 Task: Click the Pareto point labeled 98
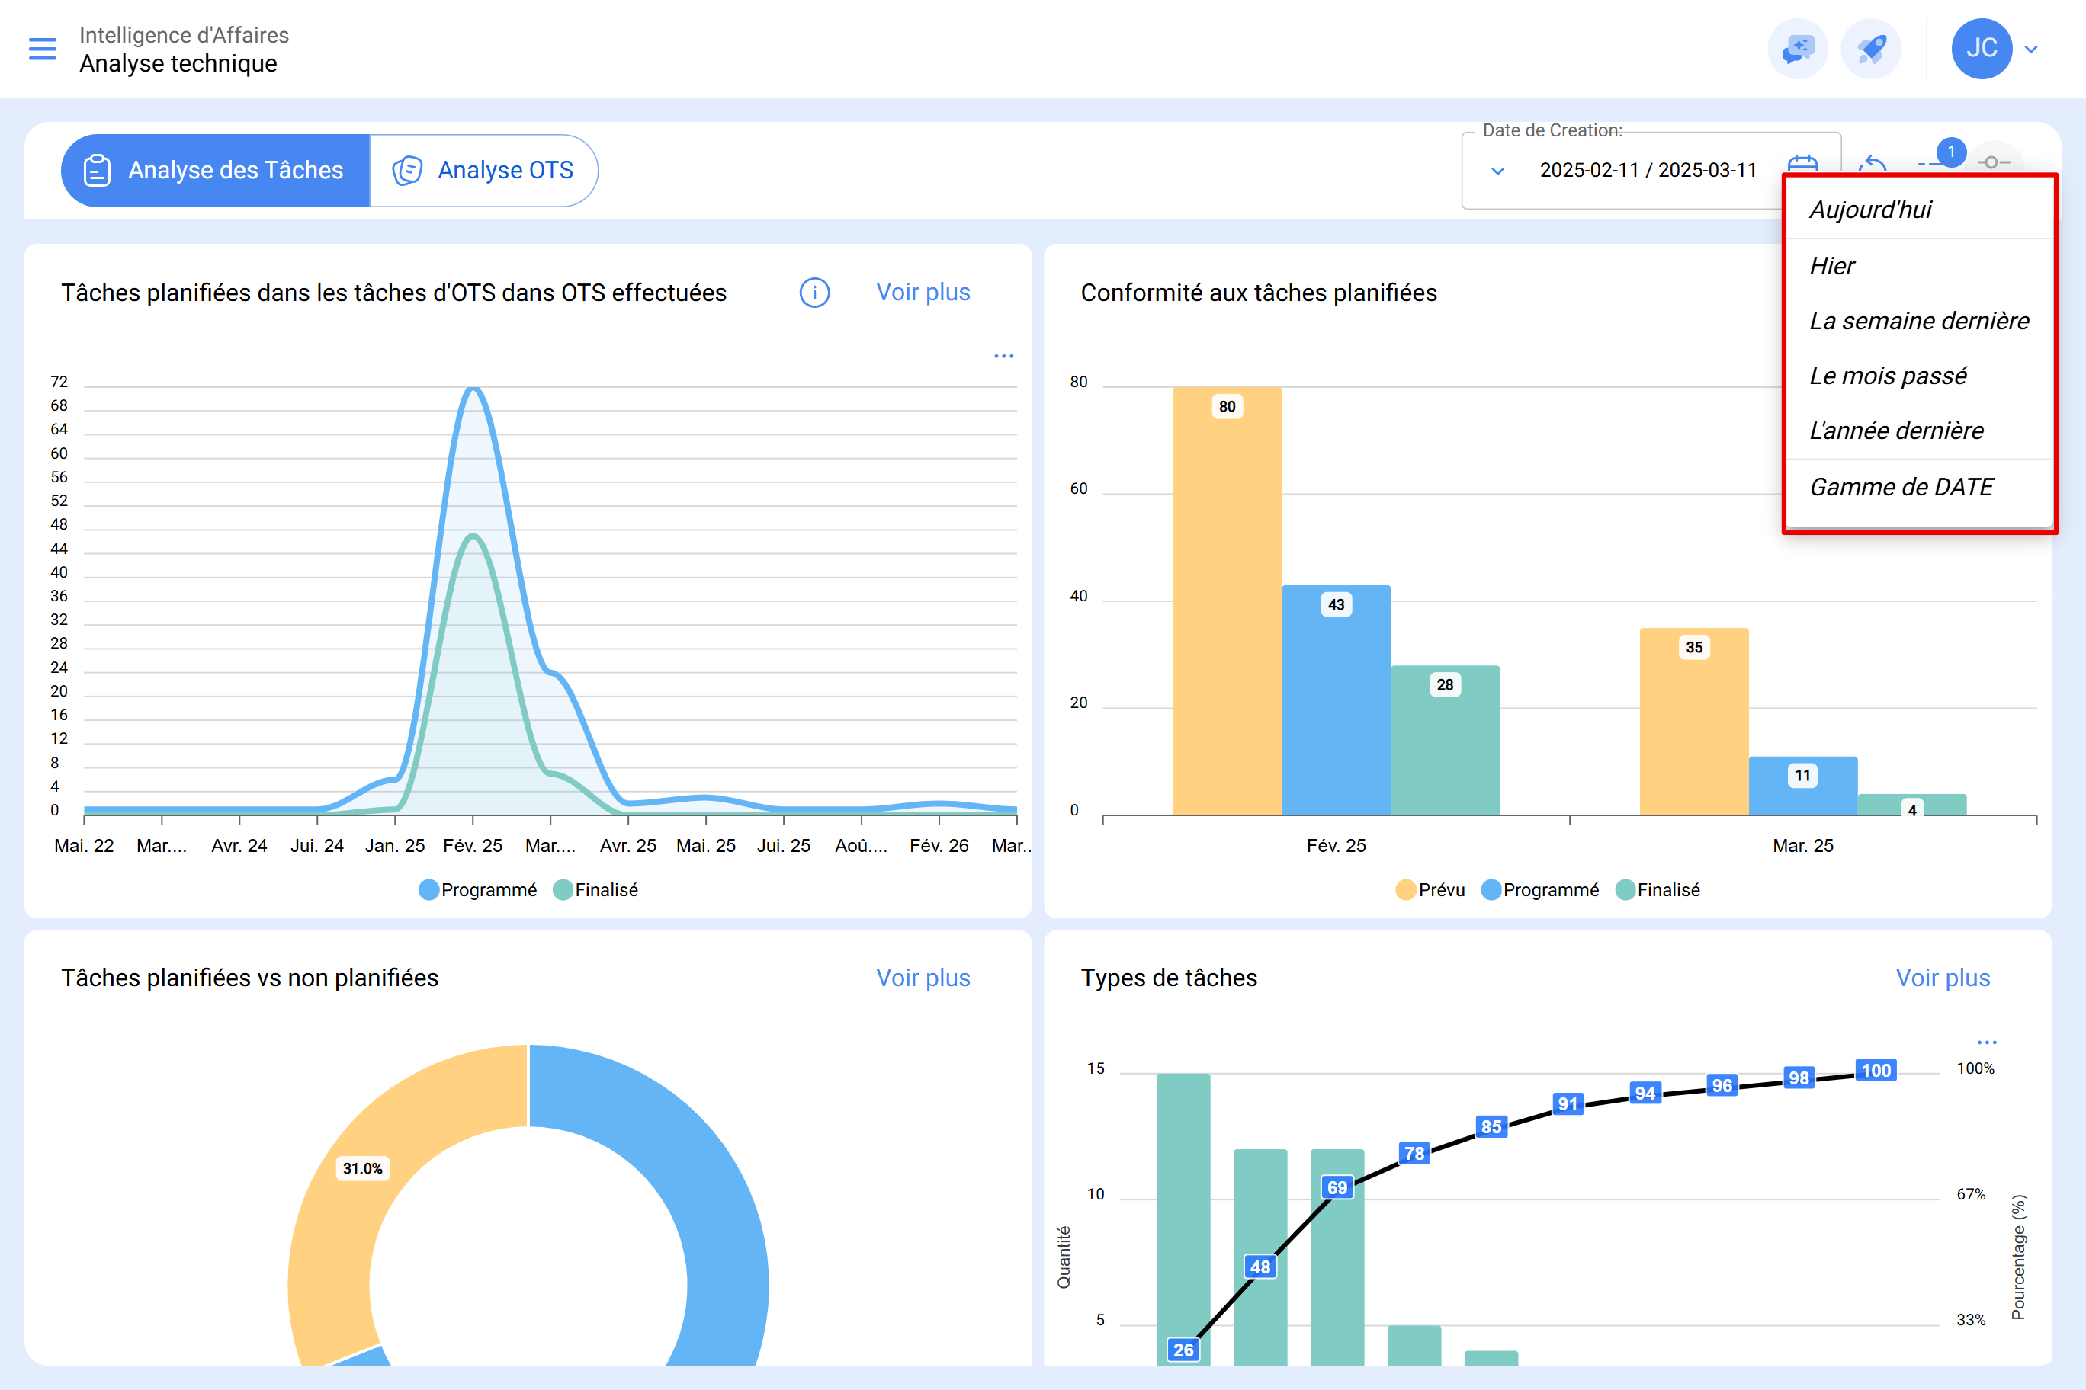tap(1799, 1078)
